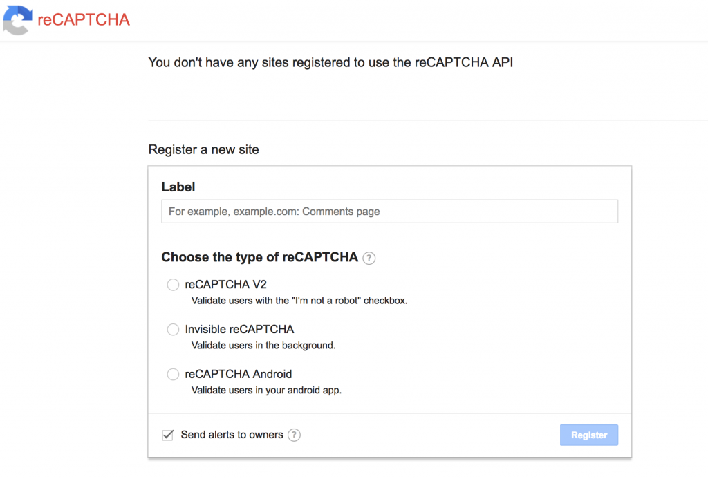Click the "Register a new site" heading
Viewport: 708px width, 479px height.
click(x=203, y=149)
